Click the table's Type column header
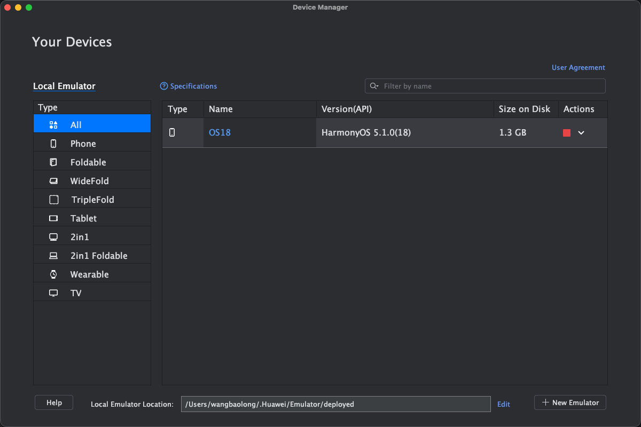641x427 pixels. click(183, 109)
